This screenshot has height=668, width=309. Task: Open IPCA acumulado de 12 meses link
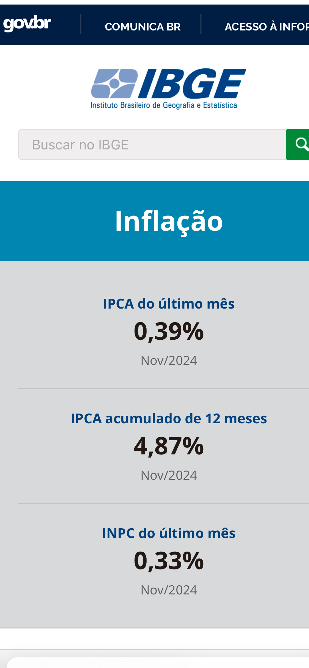pyautogui.click(x=169, y=419)
